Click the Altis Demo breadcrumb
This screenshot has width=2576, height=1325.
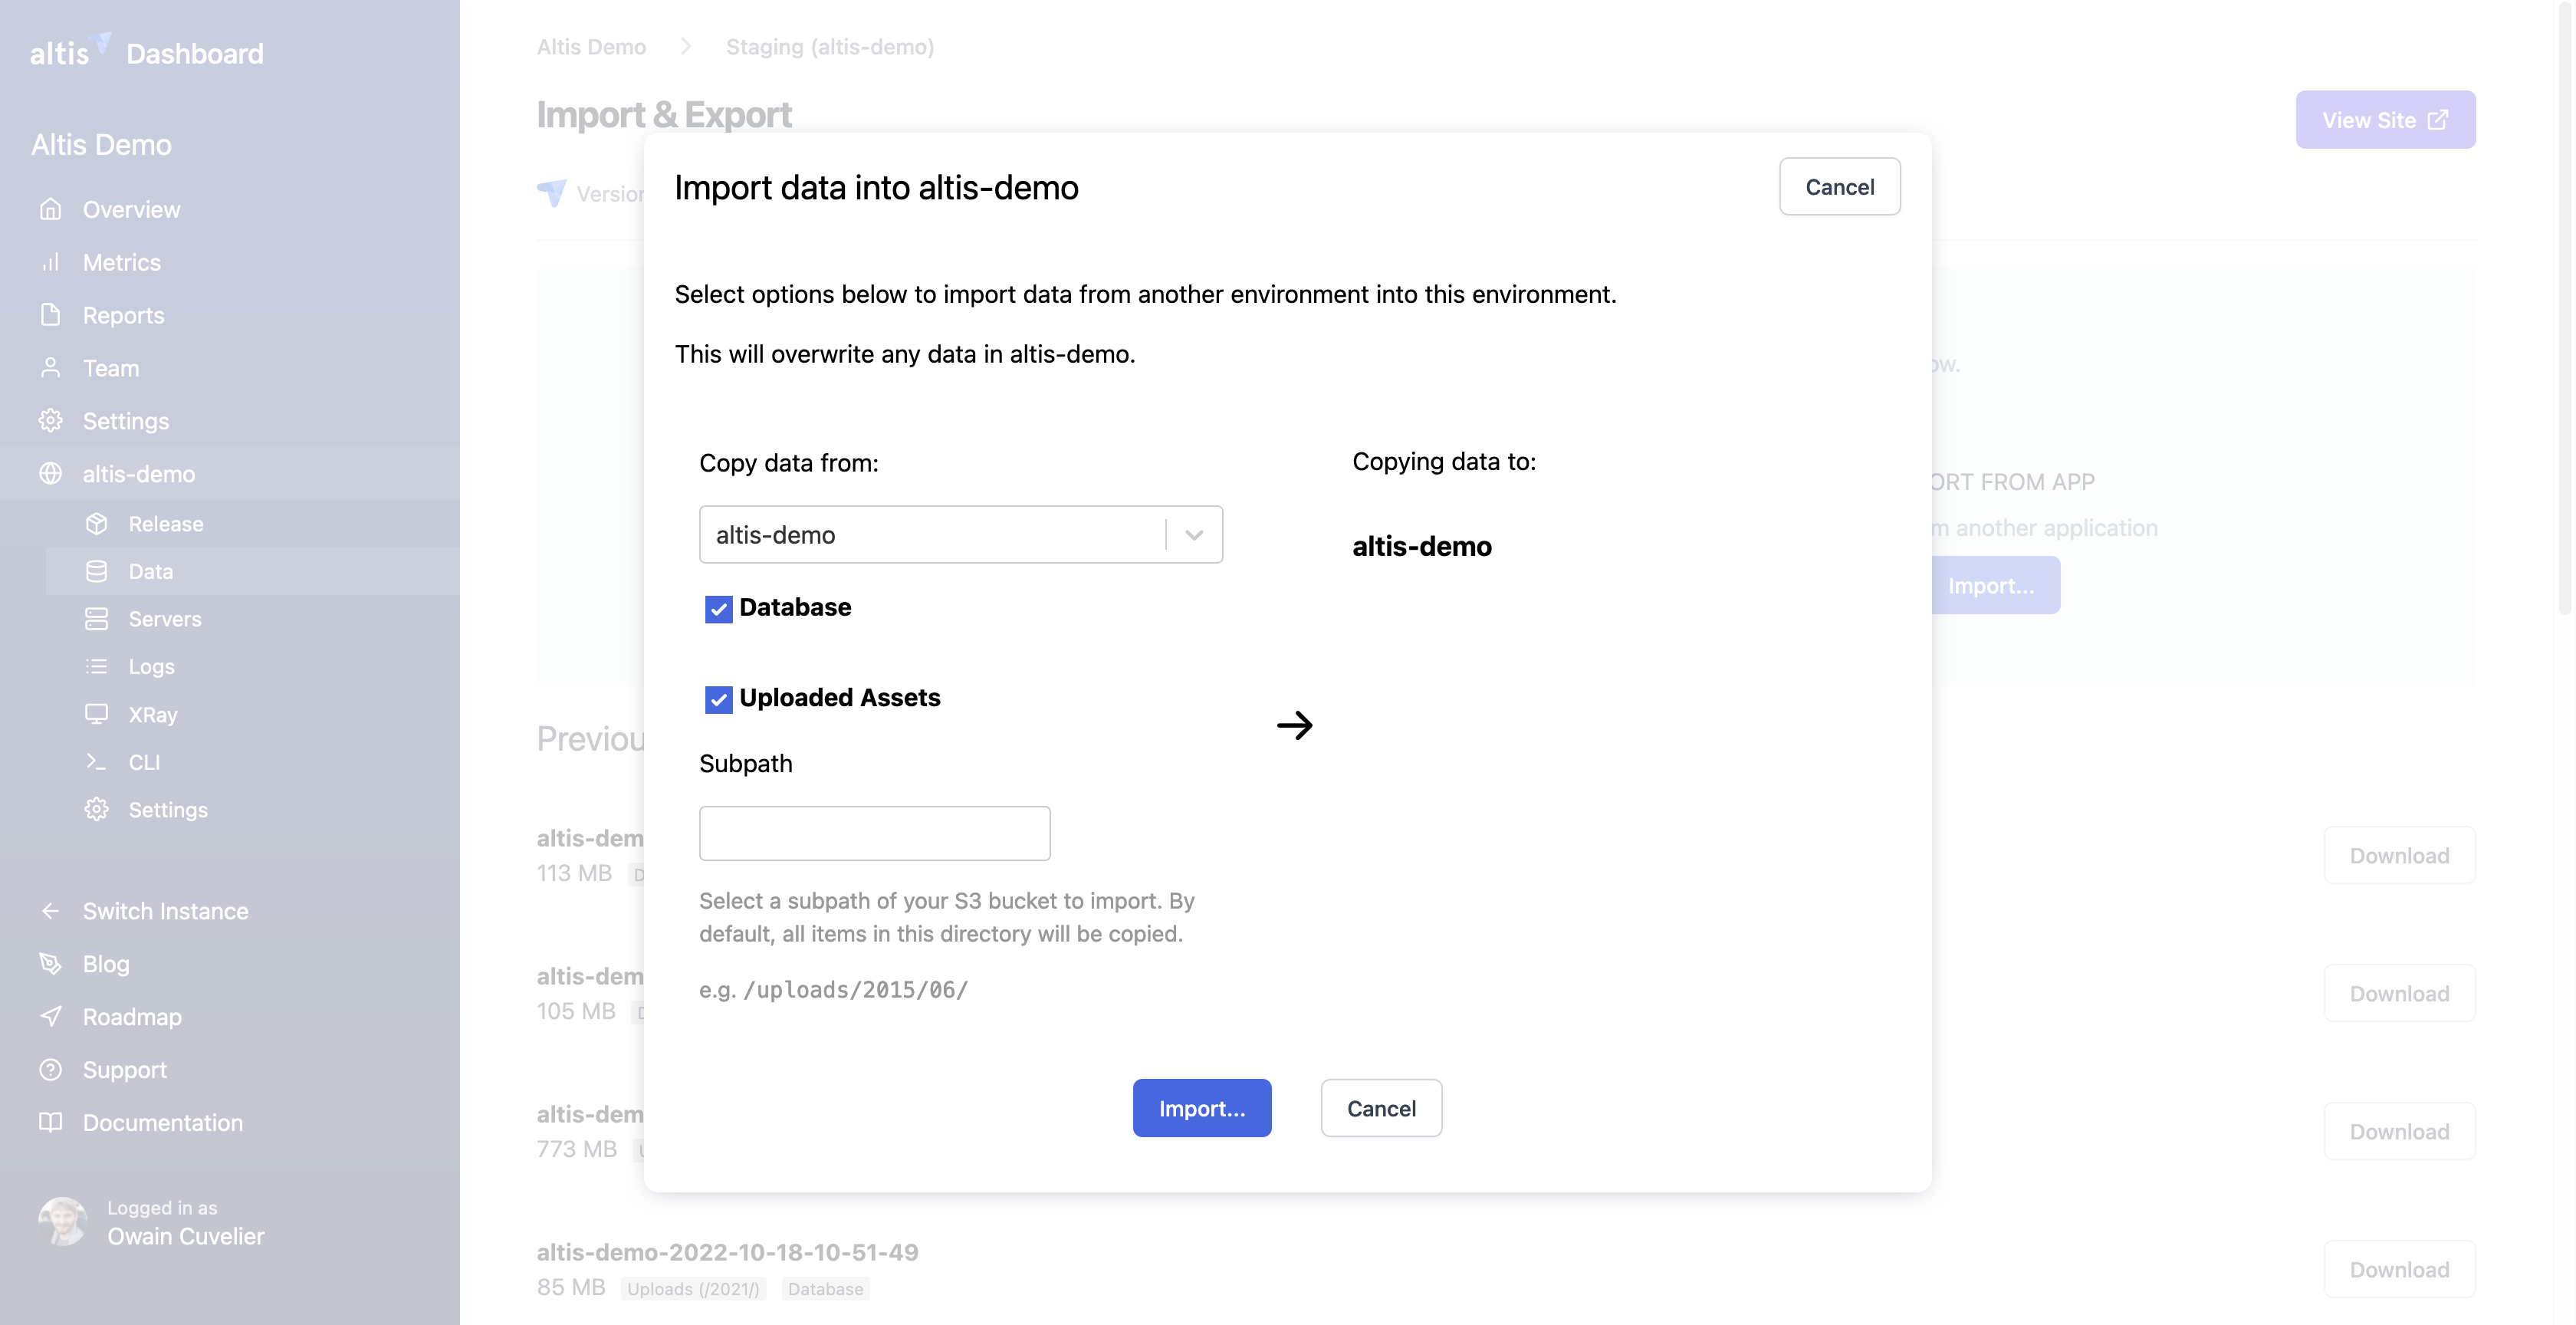click(590, 46)
